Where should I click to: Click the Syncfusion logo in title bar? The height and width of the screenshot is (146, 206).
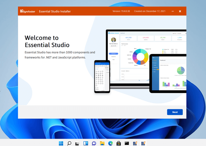tap(28, 11)
